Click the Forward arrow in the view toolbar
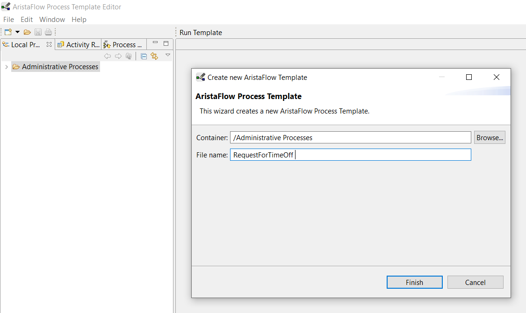526x313 pixels. pyautogui.click(x=118, y=56)
